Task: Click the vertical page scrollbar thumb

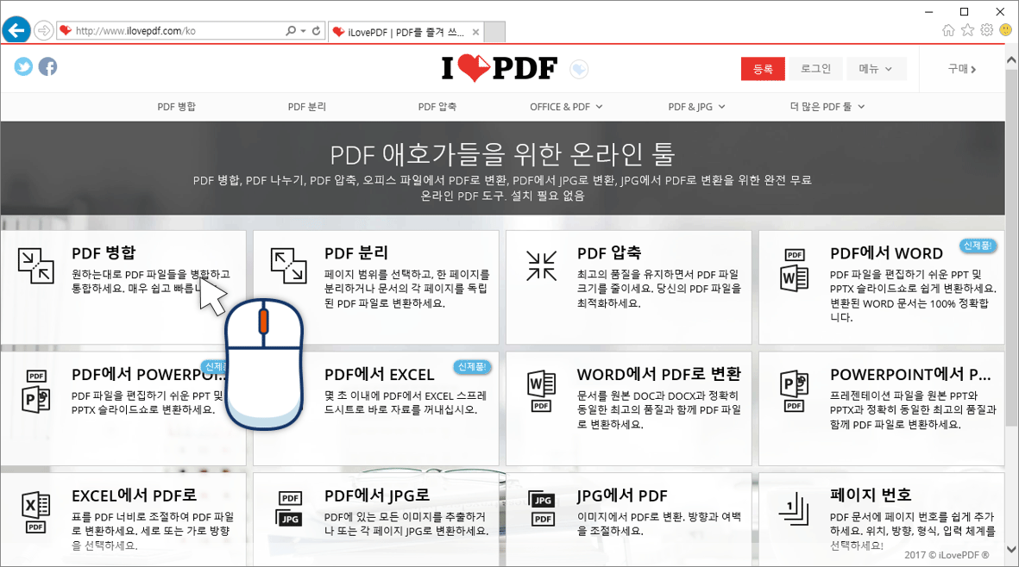Action: 1011,246
